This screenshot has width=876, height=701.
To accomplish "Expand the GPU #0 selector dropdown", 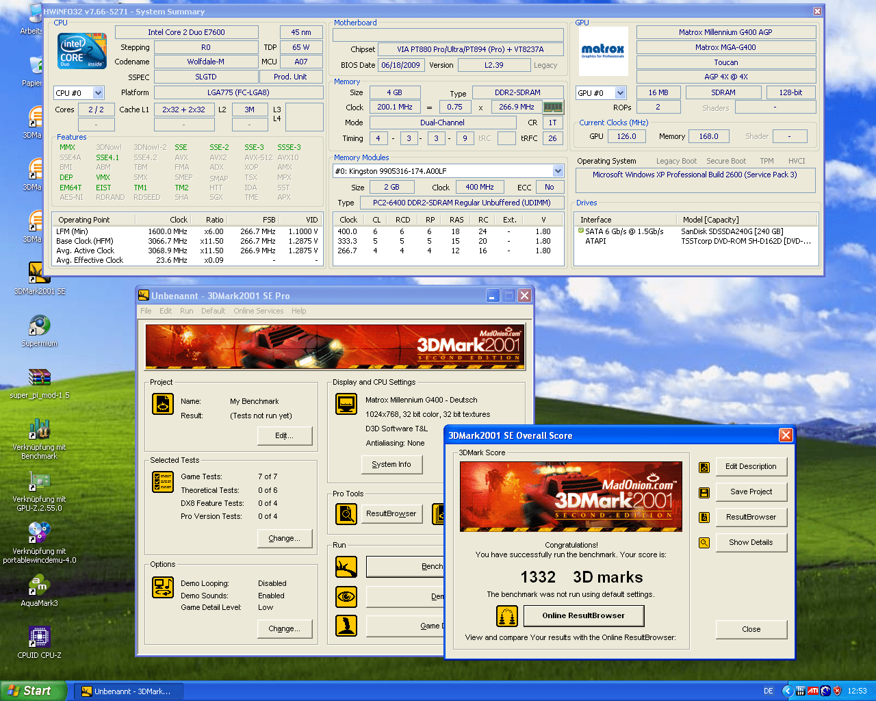I will 620,93.
